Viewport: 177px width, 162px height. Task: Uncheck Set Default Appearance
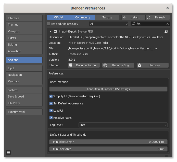pos(51,103)
